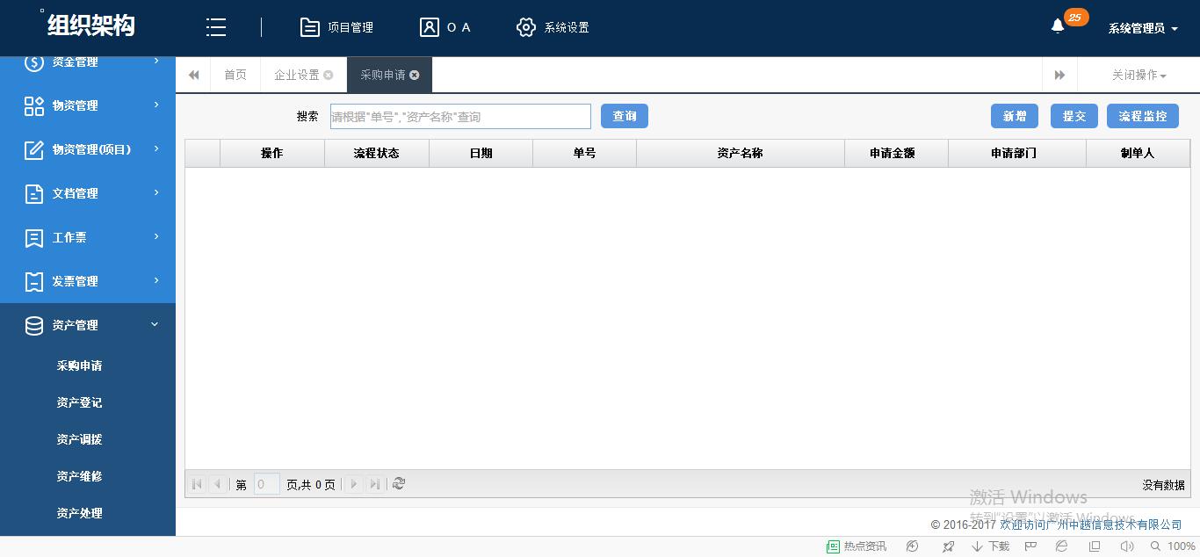
Task: Close the 采购申请 tab
Action: (x=415, y=76)
